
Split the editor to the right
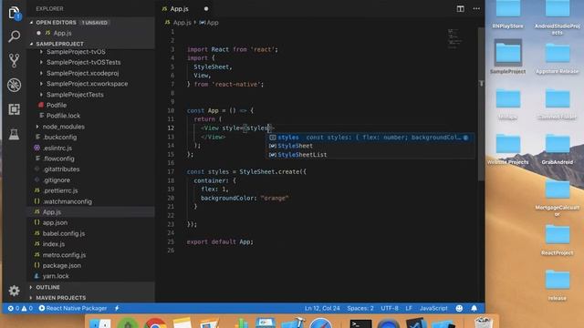click(460, 8)
